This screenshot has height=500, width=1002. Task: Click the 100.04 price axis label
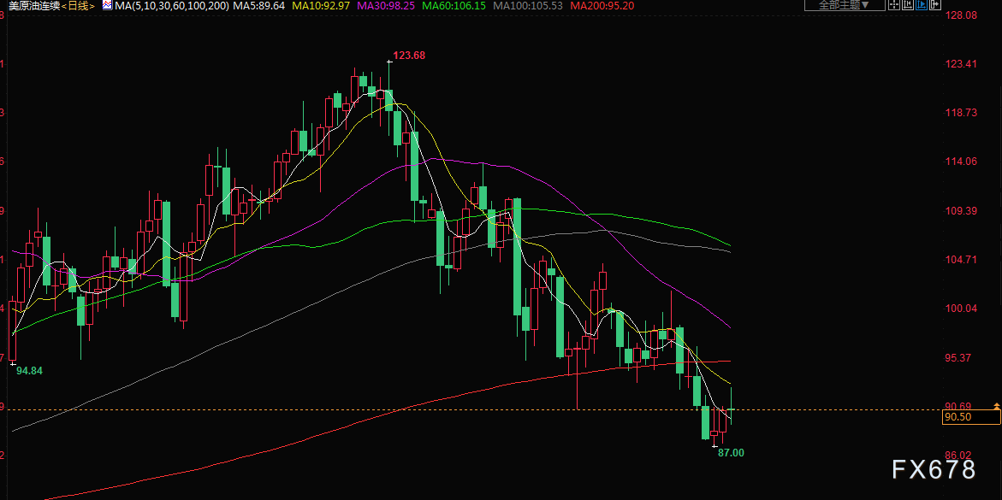[x=960, y=309]
